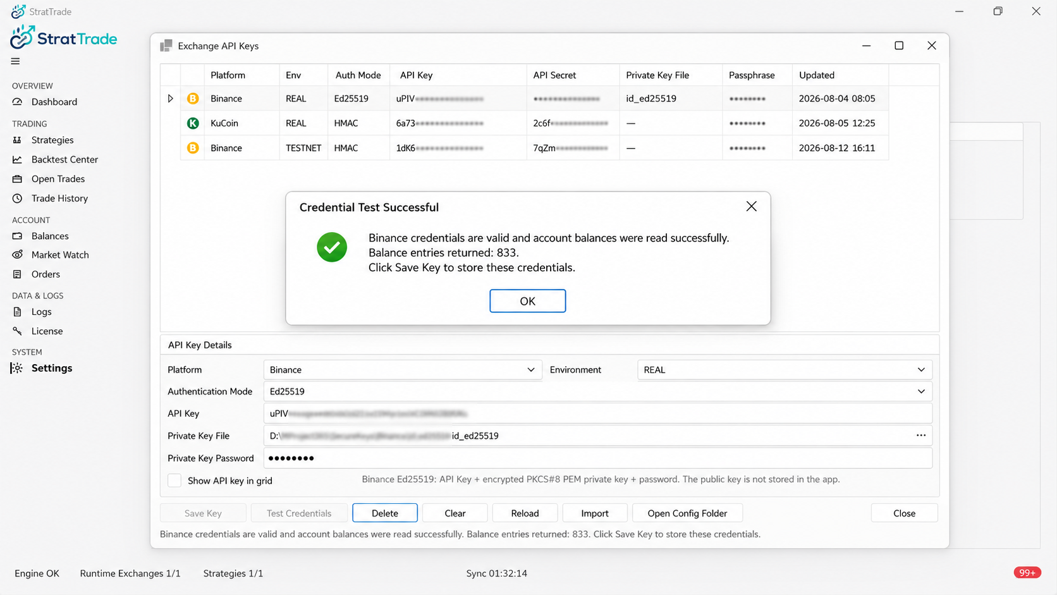Viewport: 1057px width, 595px height.
Task: Expand the Binance REAL row arrow
Action: [170, 99]
